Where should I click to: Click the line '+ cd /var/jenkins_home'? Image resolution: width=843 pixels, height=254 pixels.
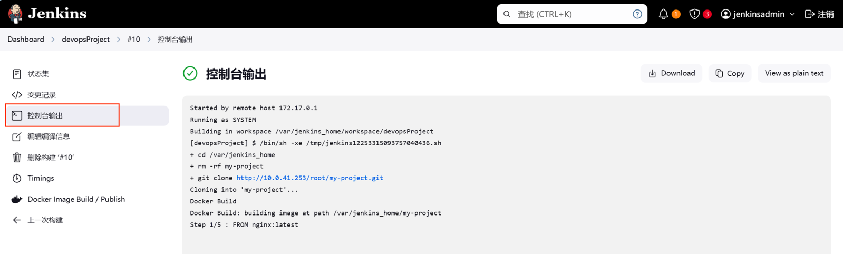click(x=232, y=155)
